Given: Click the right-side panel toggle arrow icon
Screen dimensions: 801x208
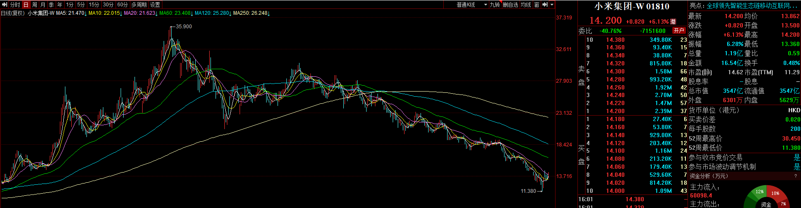Looking at the screenshot, I should tap(545, 5).
